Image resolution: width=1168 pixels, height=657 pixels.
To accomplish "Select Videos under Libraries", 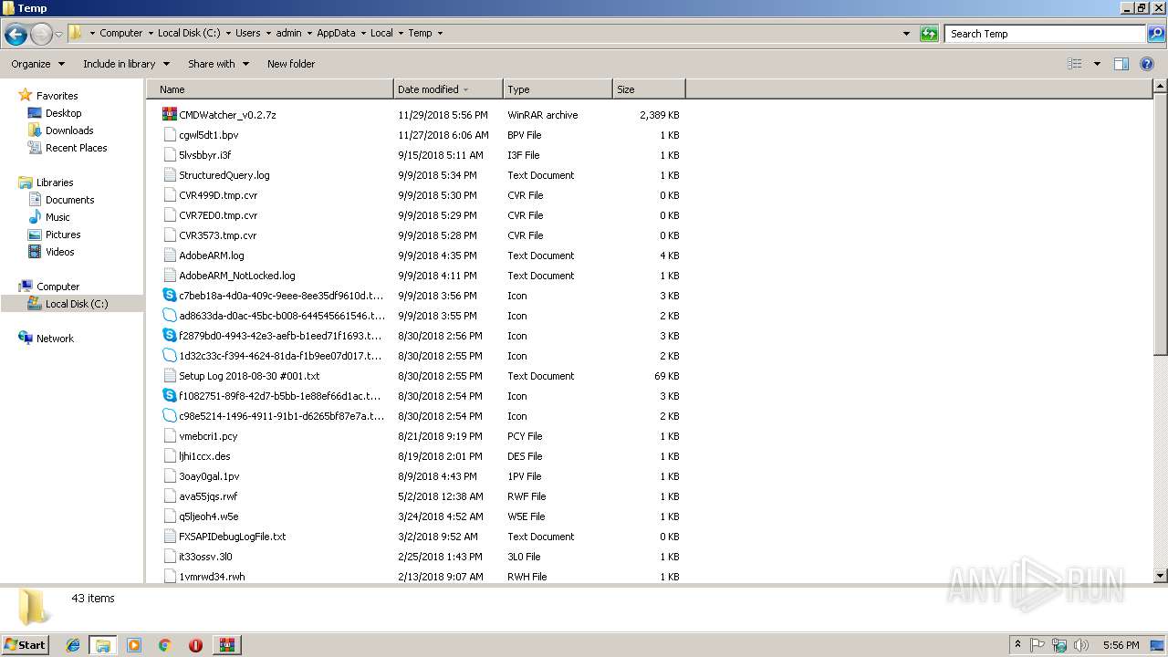I will tap(59, 252).
